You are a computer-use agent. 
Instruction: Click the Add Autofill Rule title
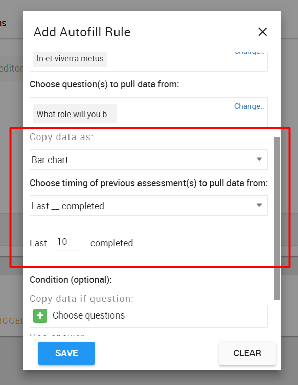[x=82, y=32]
